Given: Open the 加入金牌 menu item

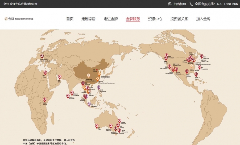Looking at the screenshot, I should [x=203, y=19].
